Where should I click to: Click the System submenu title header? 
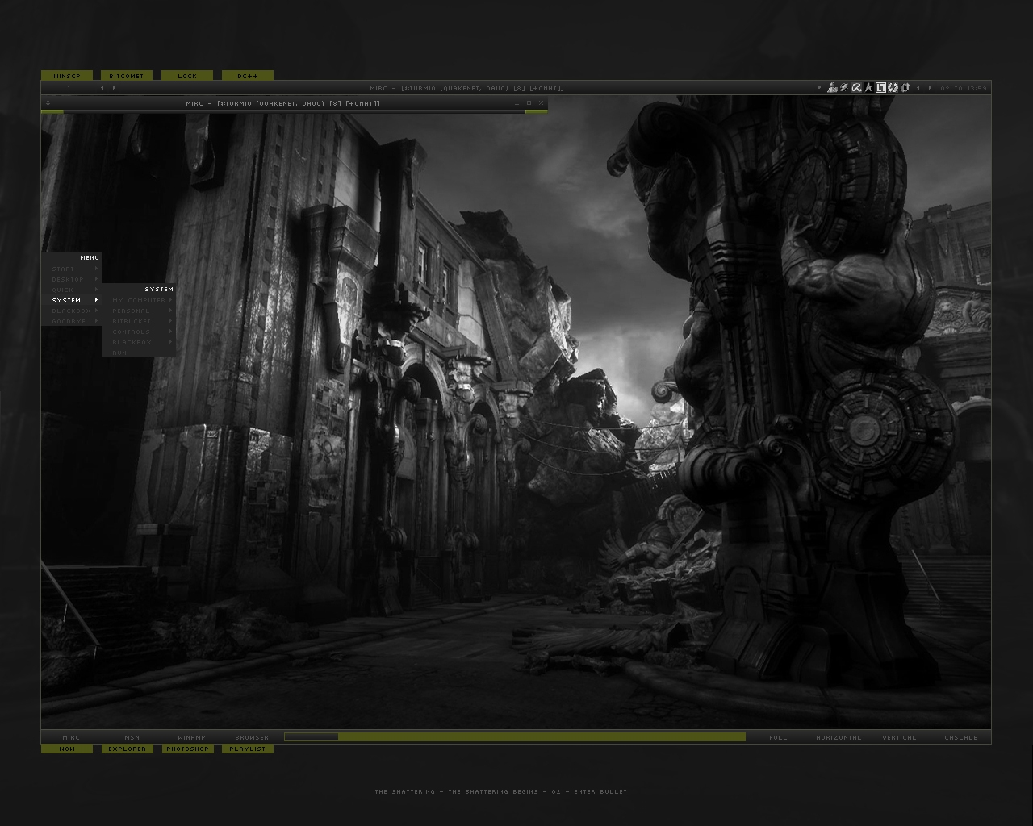(x=139, y=289)
